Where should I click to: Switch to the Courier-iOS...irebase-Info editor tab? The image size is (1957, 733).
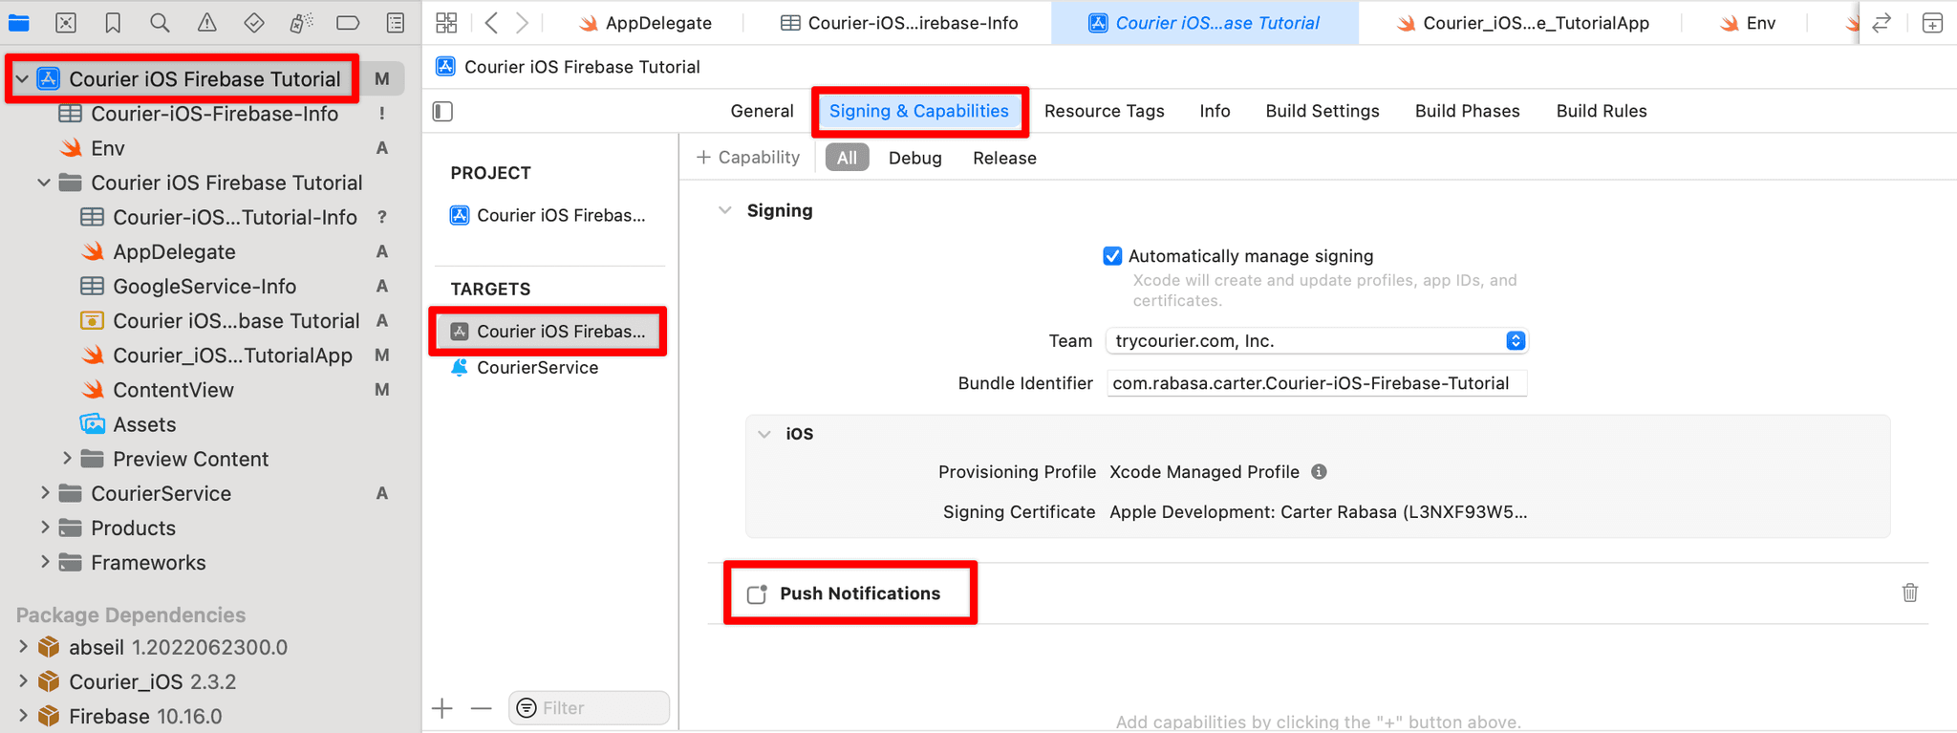[899, 23]
